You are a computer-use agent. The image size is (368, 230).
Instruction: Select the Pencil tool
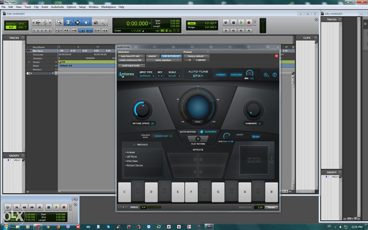(104, 23)
